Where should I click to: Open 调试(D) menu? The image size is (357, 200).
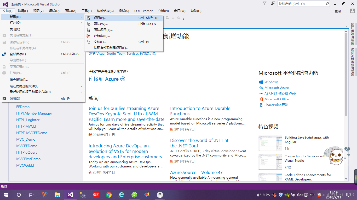(x=54, y=11)
